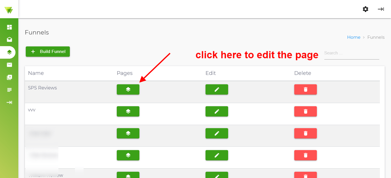Click the trash button in the fourth funnel row
391x178 pixels.
[x=305, y=155]
